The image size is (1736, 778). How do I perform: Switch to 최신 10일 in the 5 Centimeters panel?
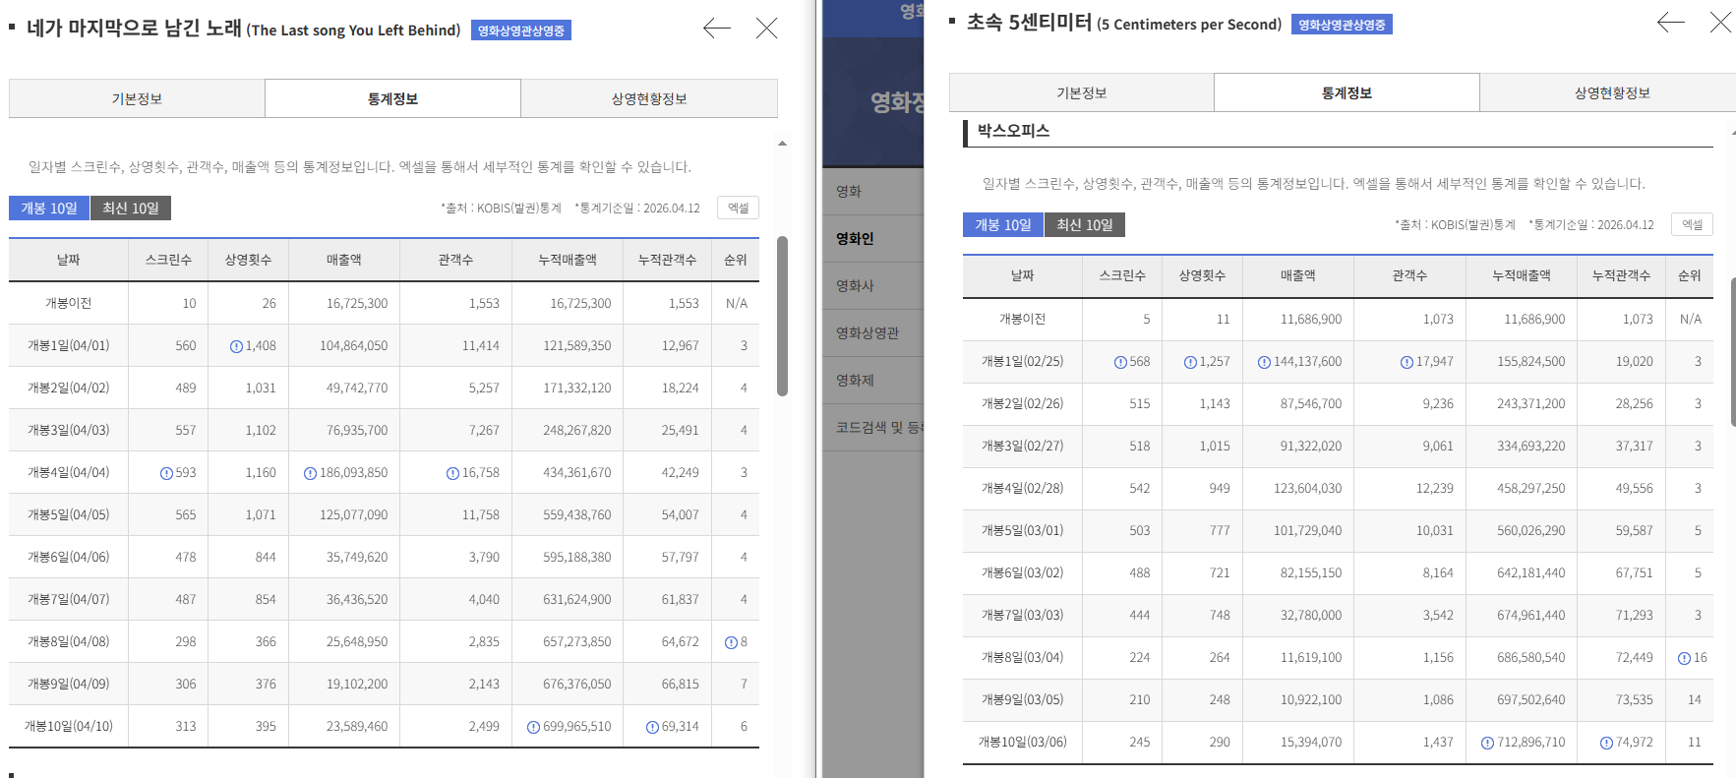coord(1085,225)
